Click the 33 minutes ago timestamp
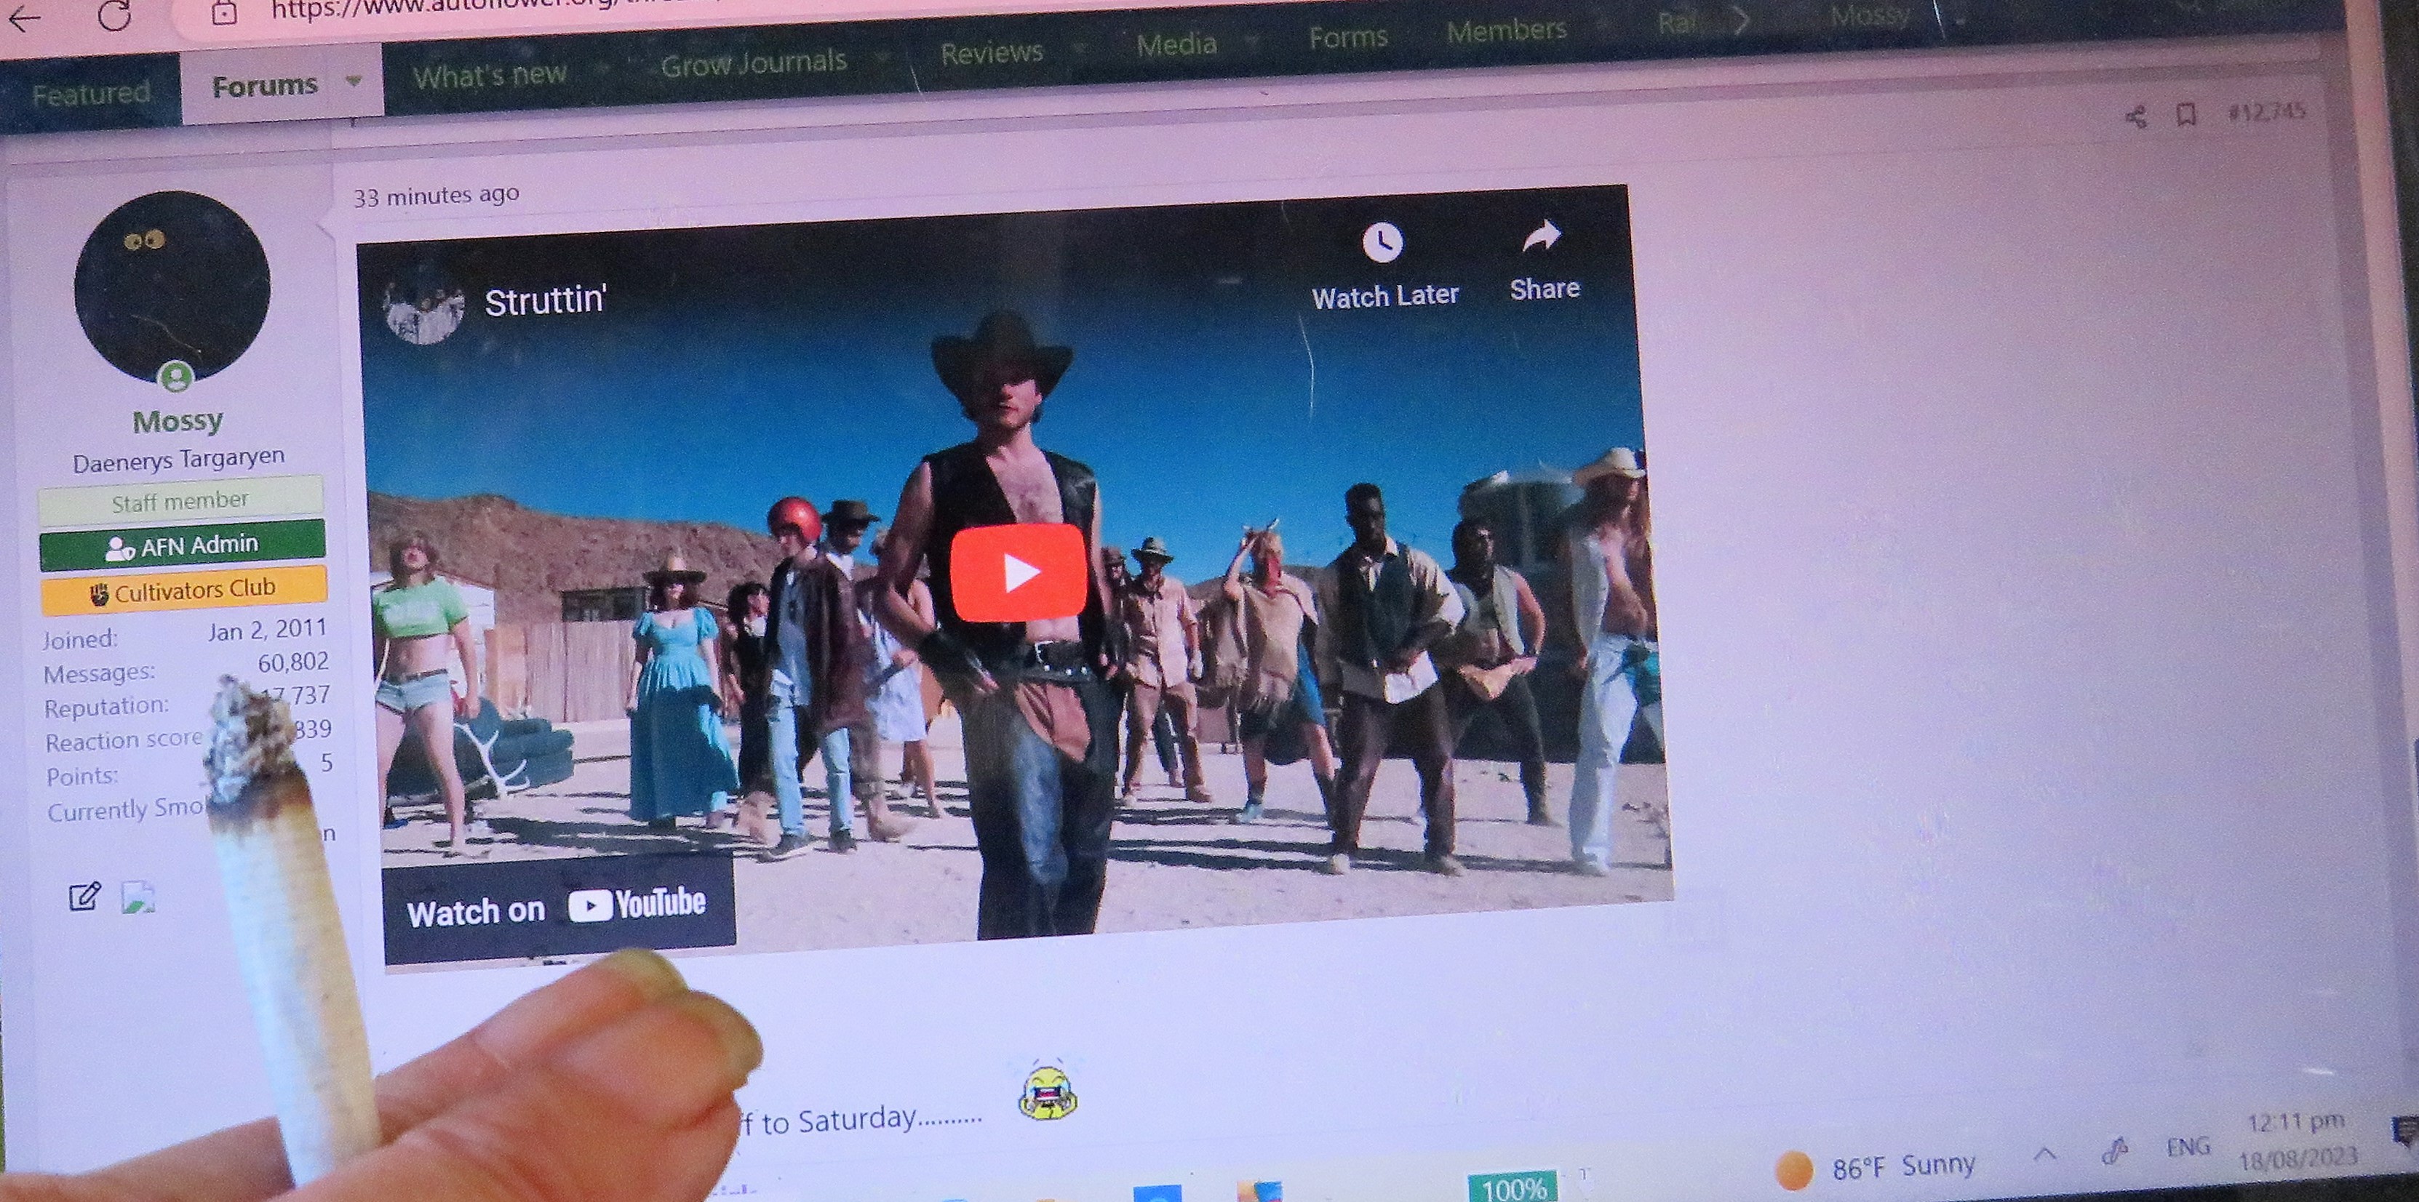Screen dimensions: 2419x1202 coord(436,195)
